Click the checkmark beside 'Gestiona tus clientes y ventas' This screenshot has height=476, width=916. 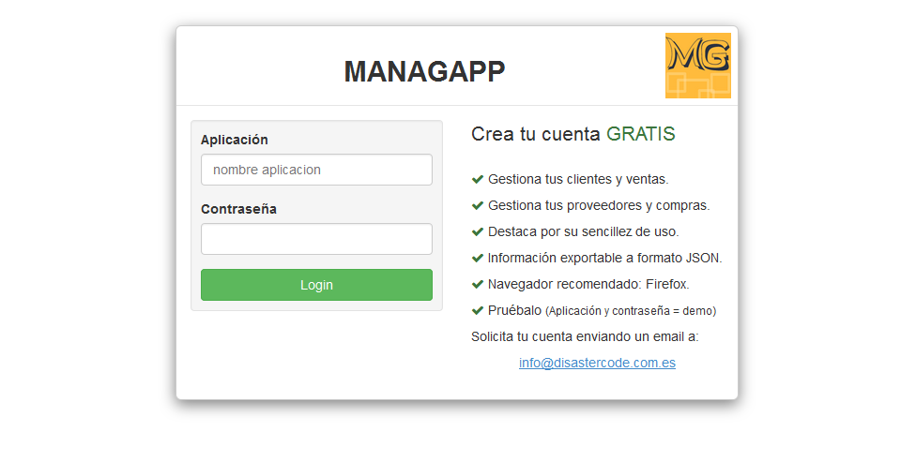click(x=478, y=179)
